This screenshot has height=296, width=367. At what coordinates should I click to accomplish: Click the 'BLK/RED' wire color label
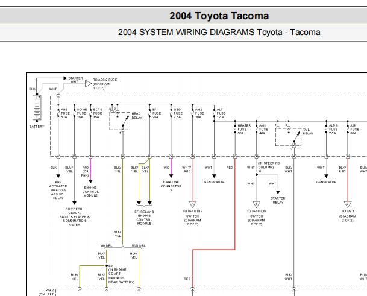[x=342, y=169]
